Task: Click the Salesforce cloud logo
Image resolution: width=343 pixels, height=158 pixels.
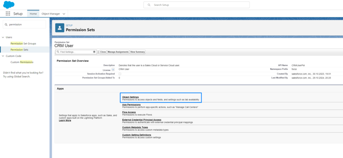Action: pos(9,5)
